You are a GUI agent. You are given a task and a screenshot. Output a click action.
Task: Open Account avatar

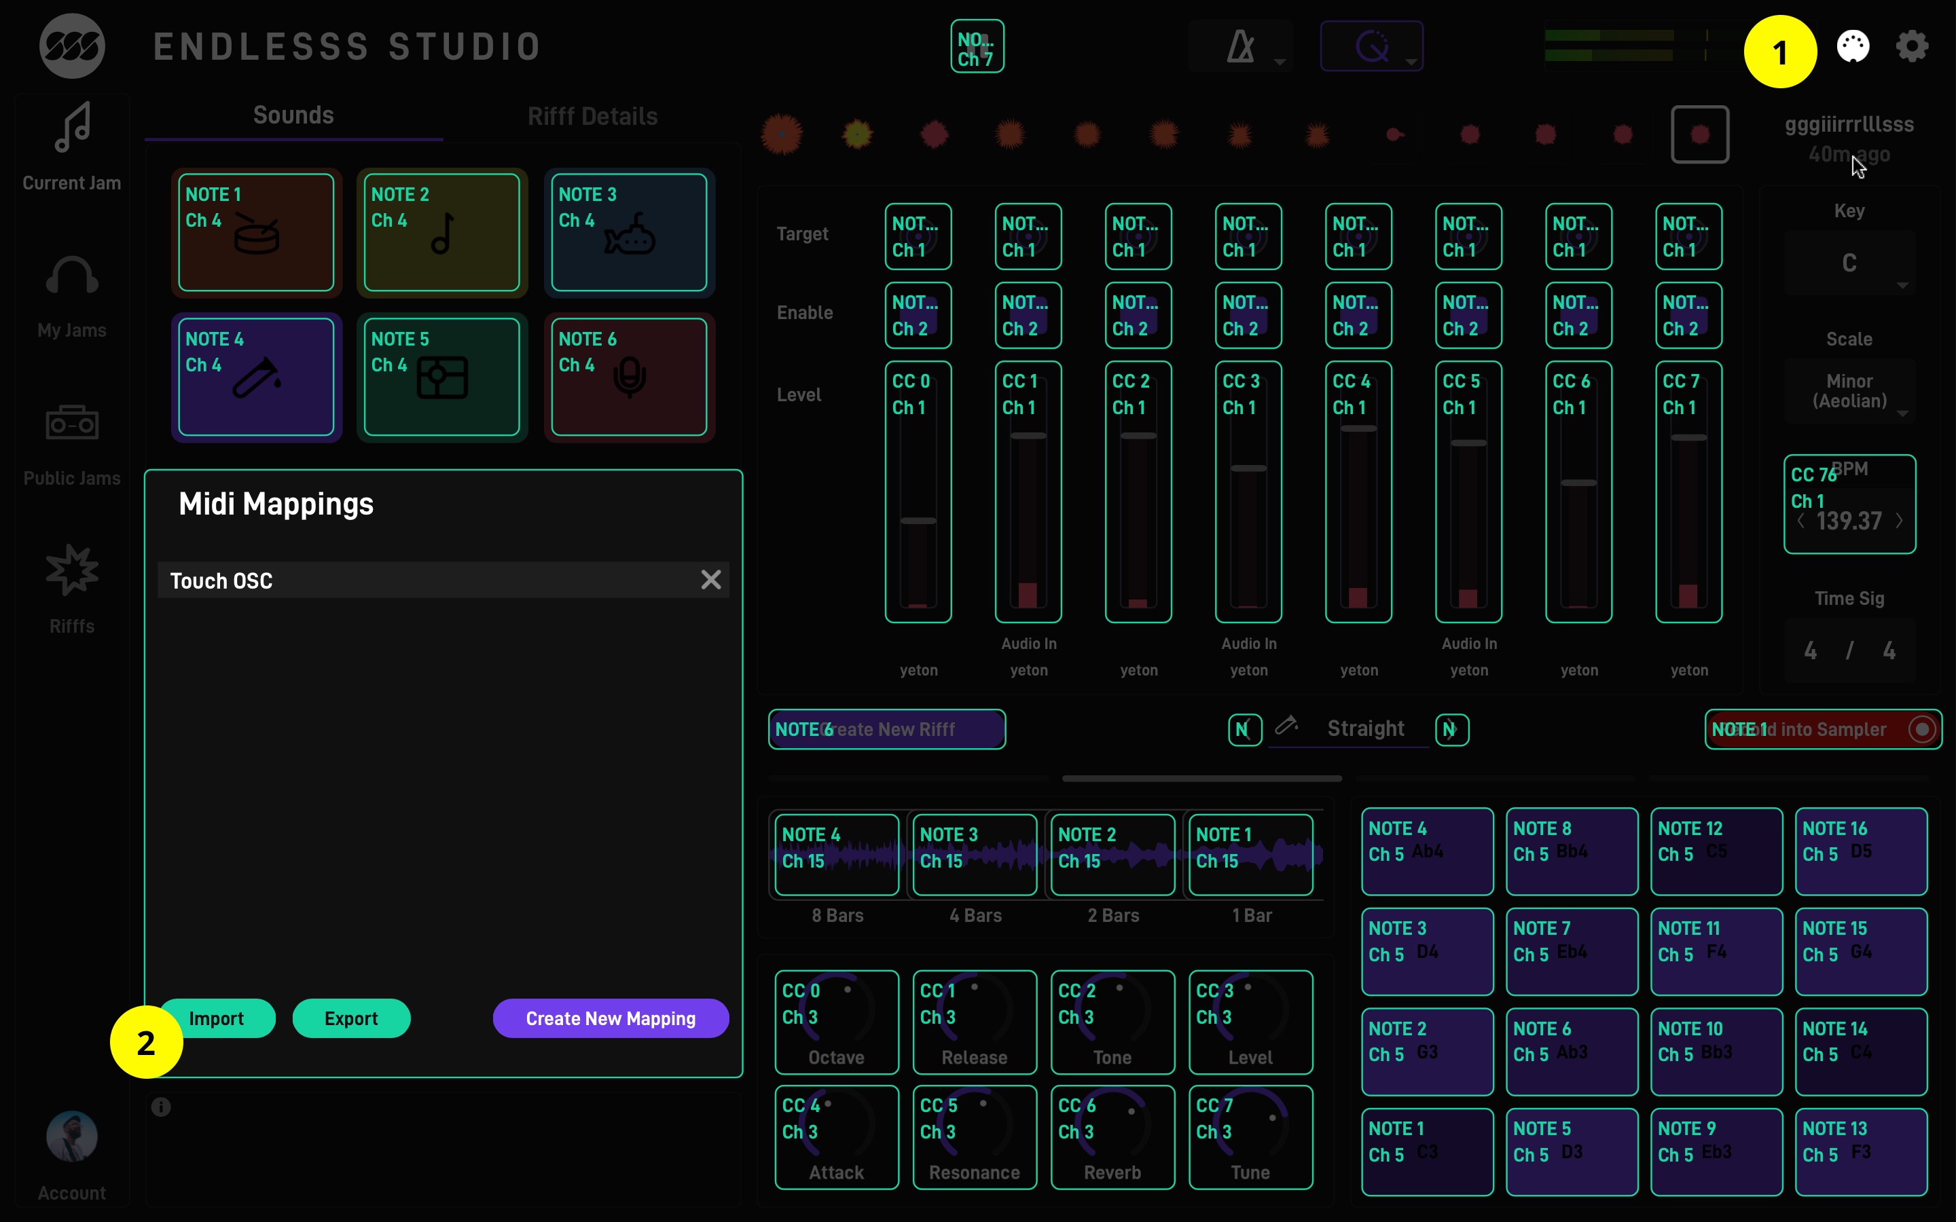click(x=72, y=1136)
